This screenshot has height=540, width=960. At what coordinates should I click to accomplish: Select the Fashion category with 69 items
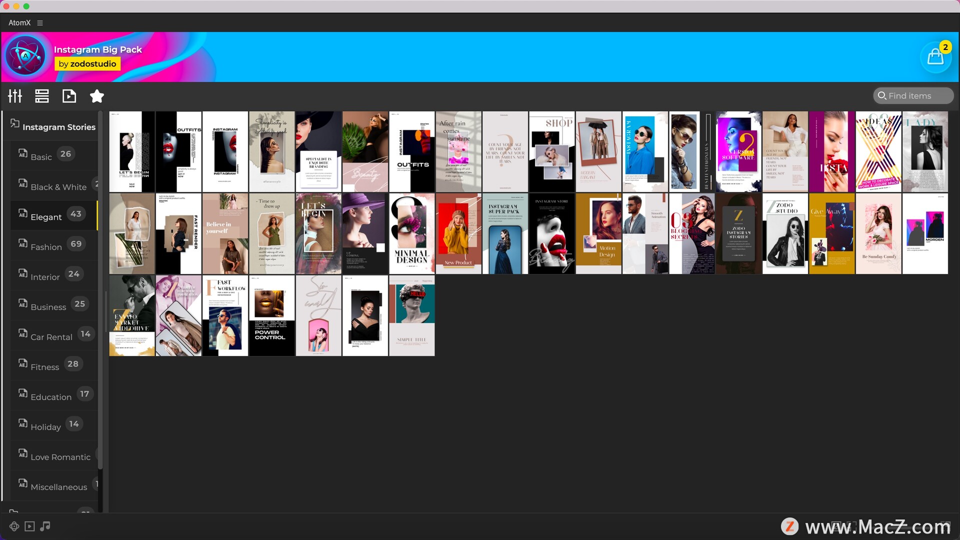click(x=46, y=246)
